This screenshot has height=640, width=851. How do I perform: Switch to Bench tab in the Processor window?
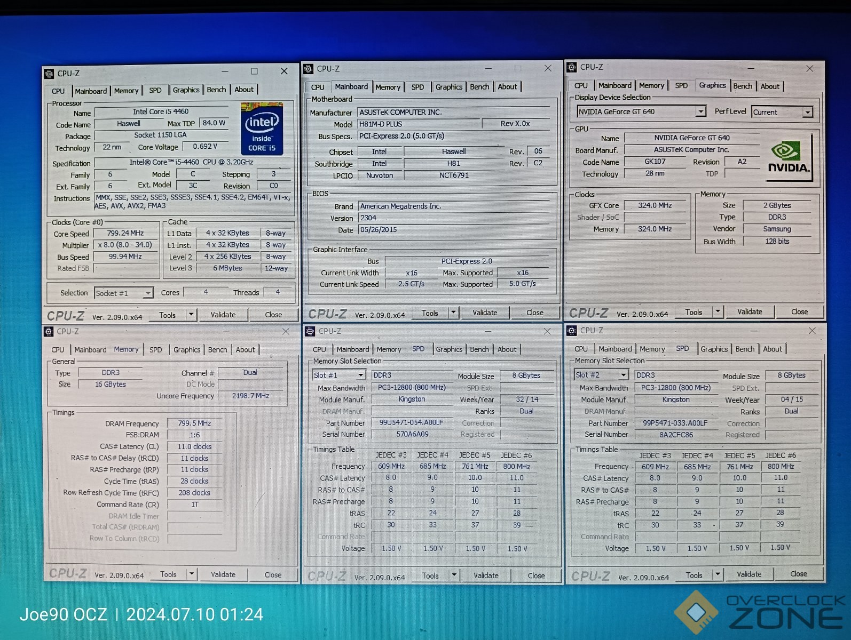pyautogui.click(x=216, y=90)
